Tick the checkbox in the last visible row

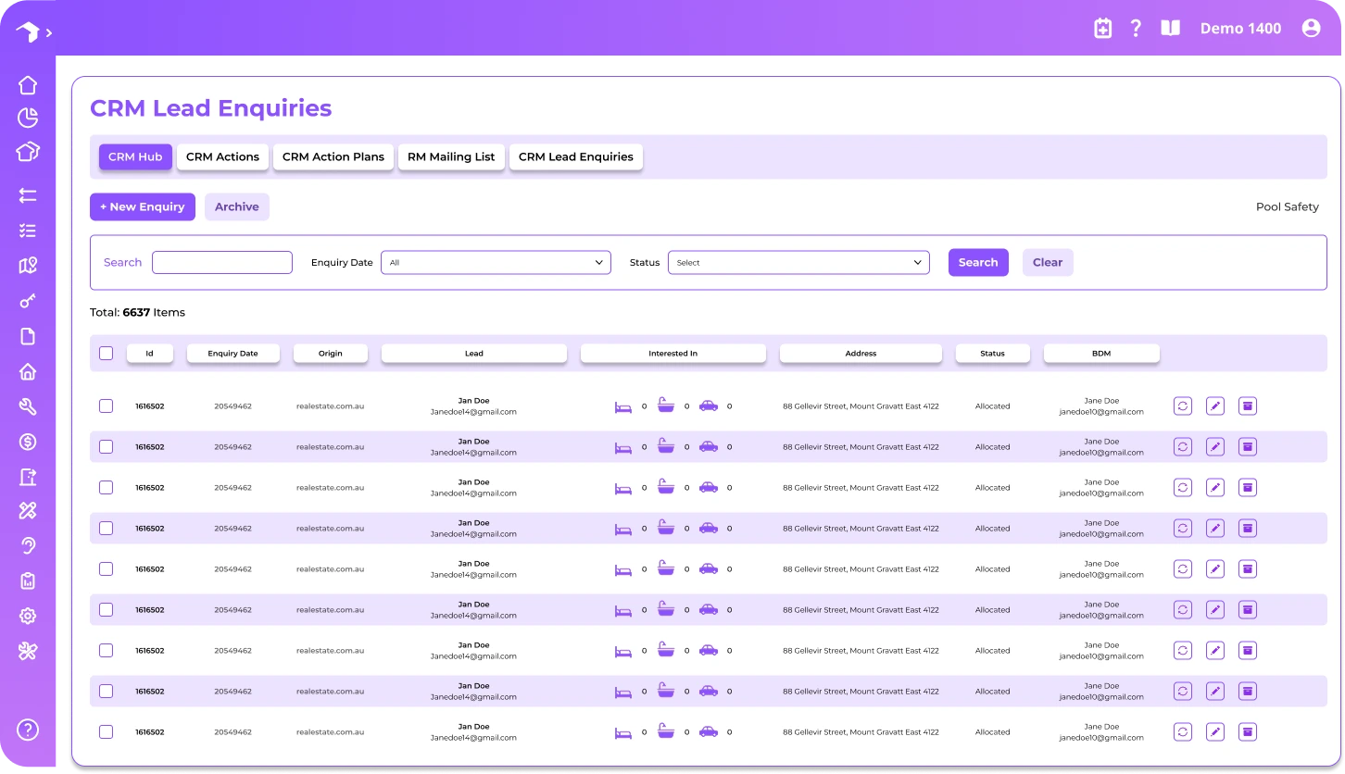pyautogui.click(x=106, y=731)
